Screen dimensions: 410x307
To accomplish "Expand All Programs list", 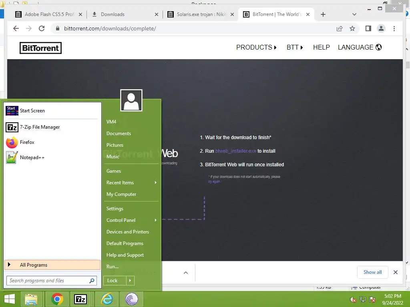I will point(52,265).
